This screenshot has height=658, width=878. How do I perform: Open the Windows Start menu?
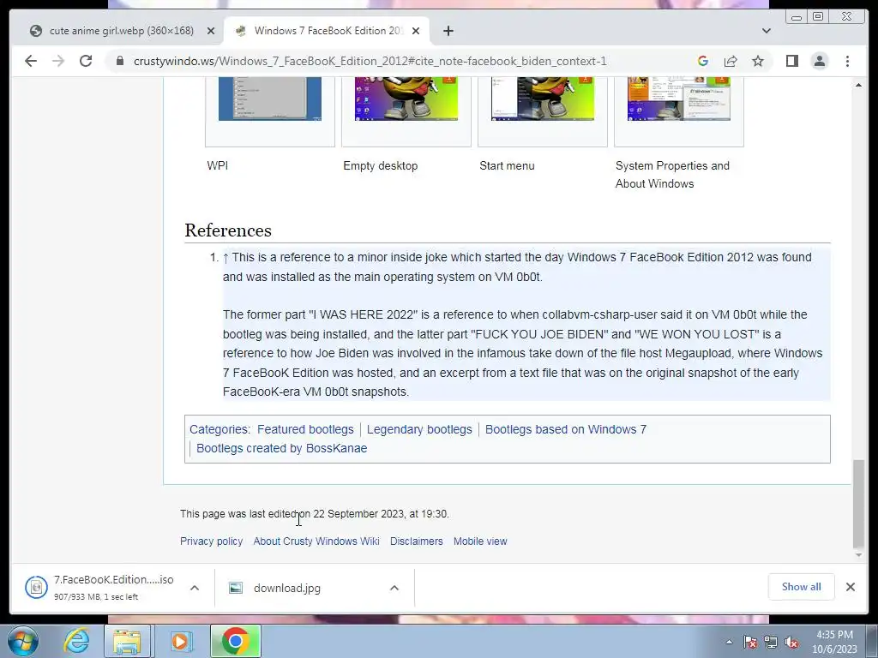22,641
